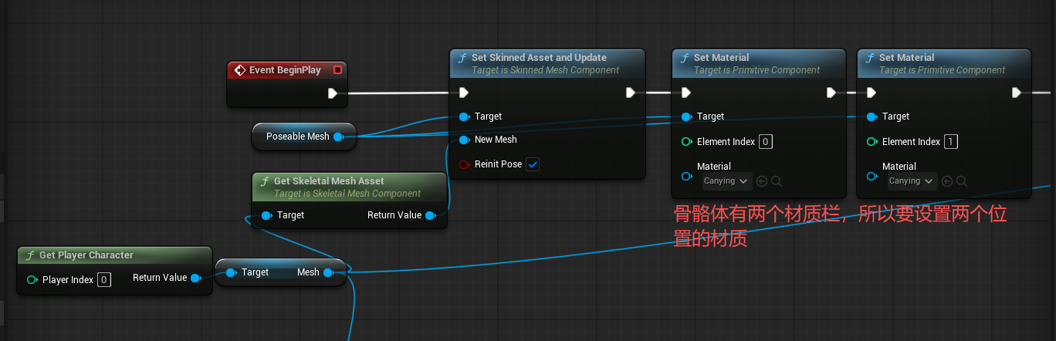Open Canying material dropdown on Element Index 0 node
This screenshot has height=341, width=1056.
(726, 181)
